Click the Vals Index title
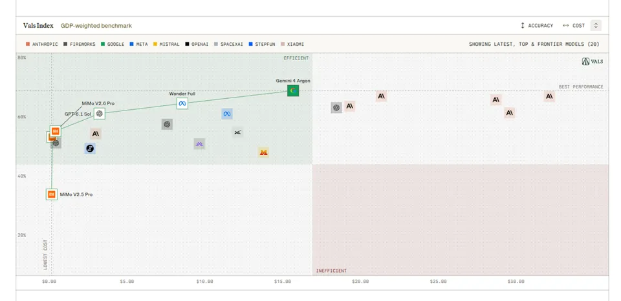Screen dimensions: 621x301 38,26
